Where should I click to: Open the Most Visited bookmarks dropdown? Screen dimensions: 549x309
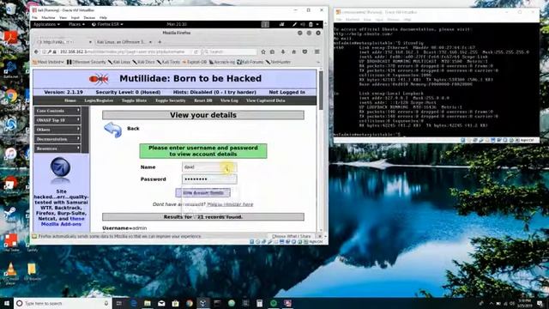pos(48,62)
